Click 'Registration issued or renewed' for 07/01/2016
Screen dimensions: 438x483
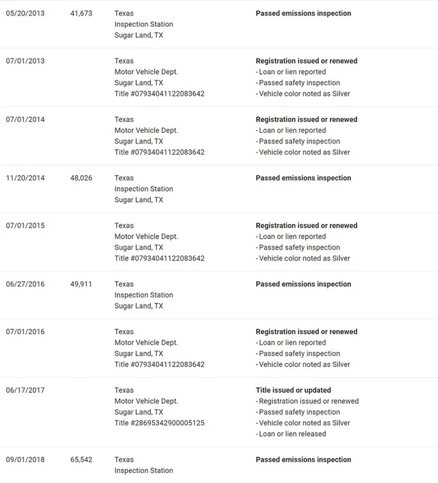tap(307, 331)
